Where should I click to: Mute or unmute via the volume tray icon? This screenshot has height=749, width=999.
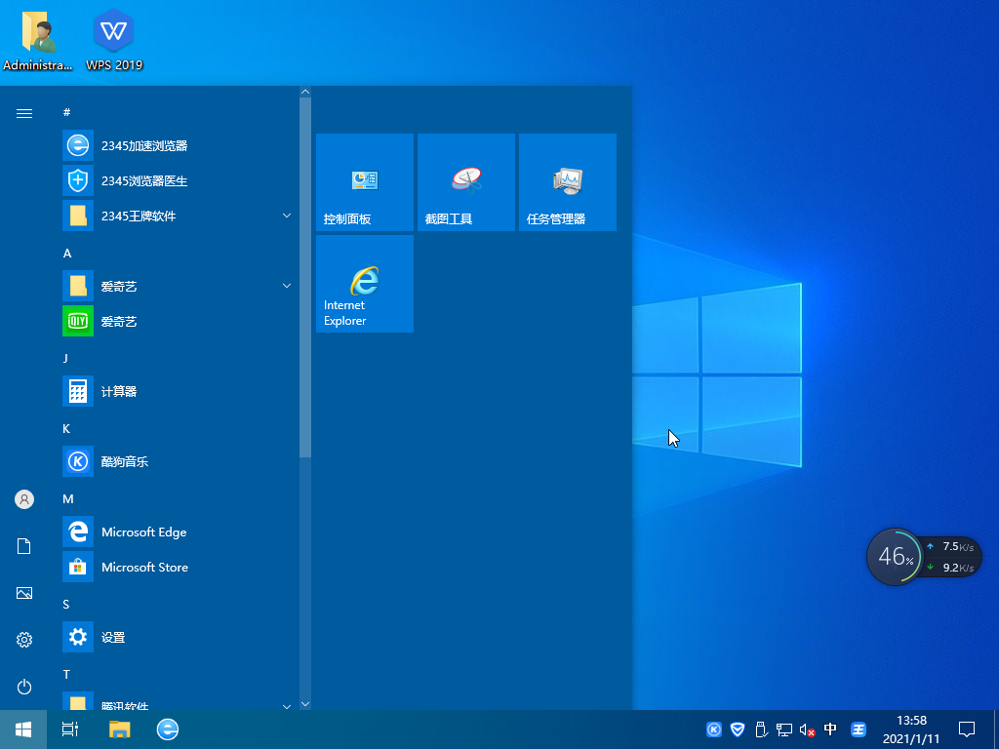[x=804, y=729]
